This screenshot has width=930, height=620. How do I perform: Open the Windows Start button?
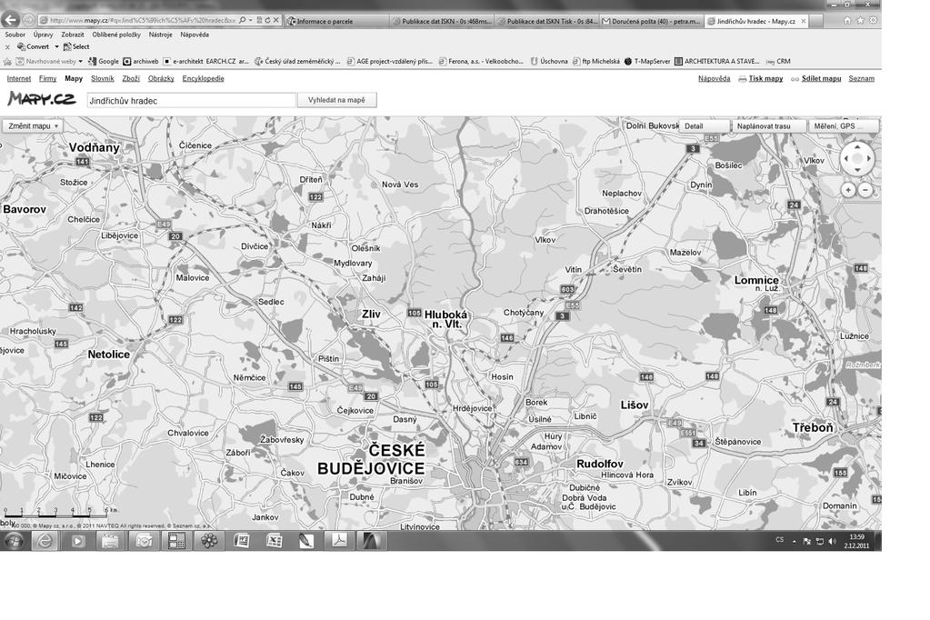click(14, 541)
